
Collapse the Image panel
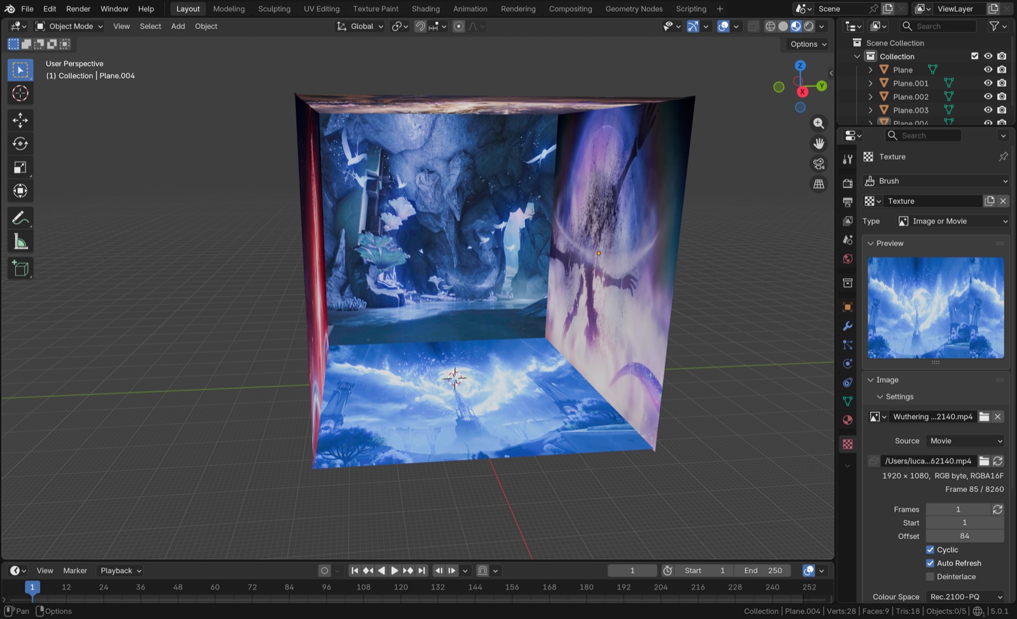point(871,380)
